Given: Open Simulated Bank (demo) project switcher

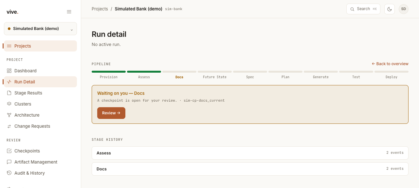Looking at the screenshot, I should tap(40, 29).
